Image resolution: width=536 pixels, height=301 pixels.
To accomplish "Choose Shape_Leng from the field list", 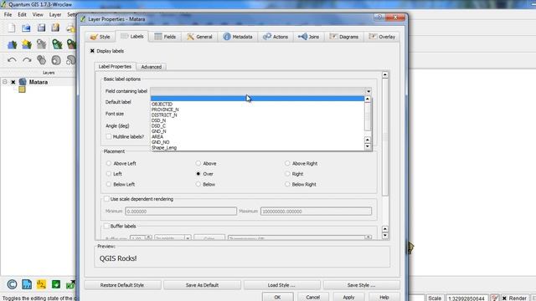I will point(257,148).
